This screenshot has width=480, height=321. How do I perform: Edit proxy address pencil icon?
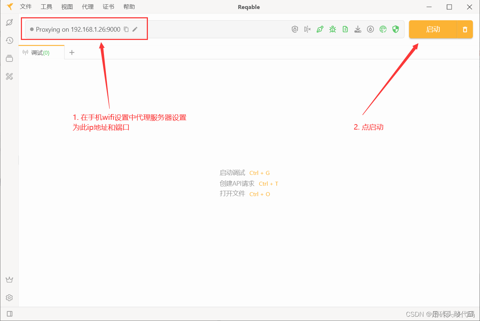[135, 30]
